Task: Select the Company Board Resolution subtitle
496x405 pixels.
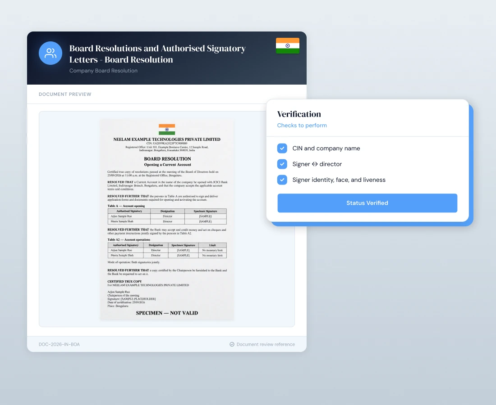Action: pyautogui.click(x=103, y=71)
